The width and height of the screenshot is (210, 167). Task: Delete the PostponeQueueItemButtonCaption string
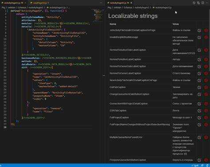pyautogui.click(x=206, y=160)
